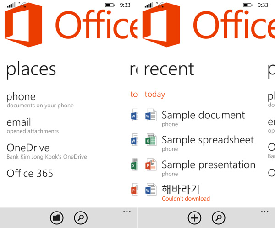
Task: Expand the more dots on recent app bar
Action: click(264, 212)
